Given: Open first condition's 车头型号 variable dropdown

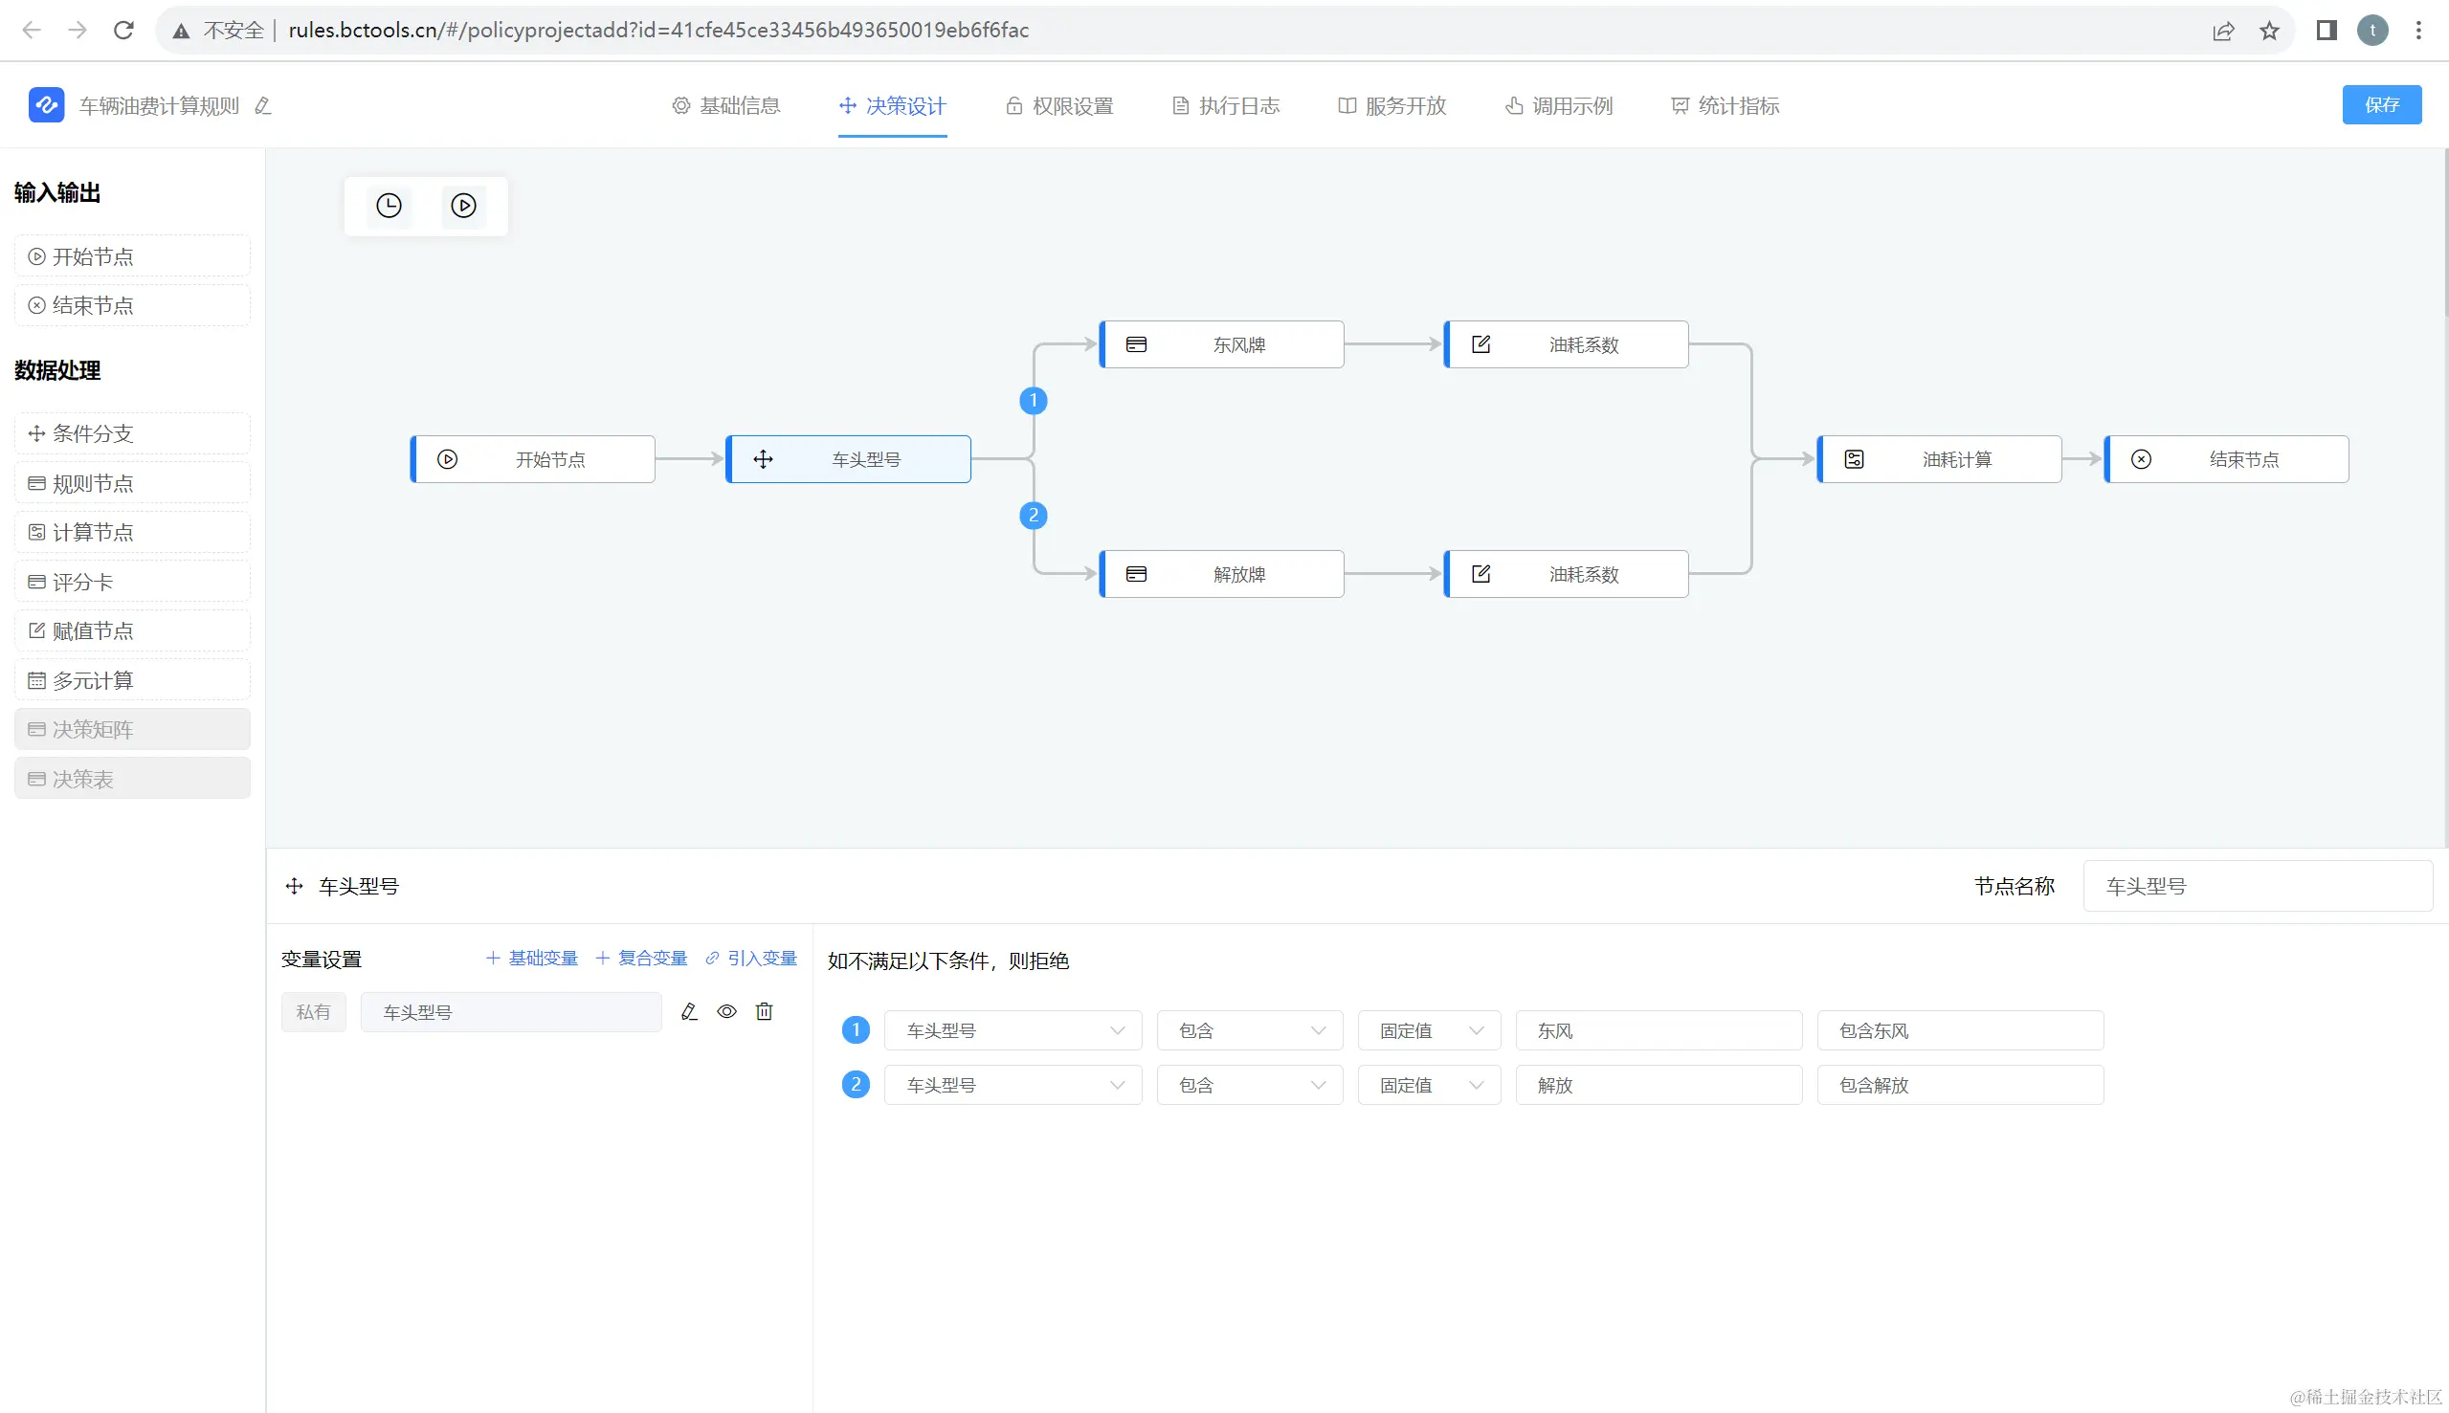Looking at the screenshot, I should pos(1013,1030).
